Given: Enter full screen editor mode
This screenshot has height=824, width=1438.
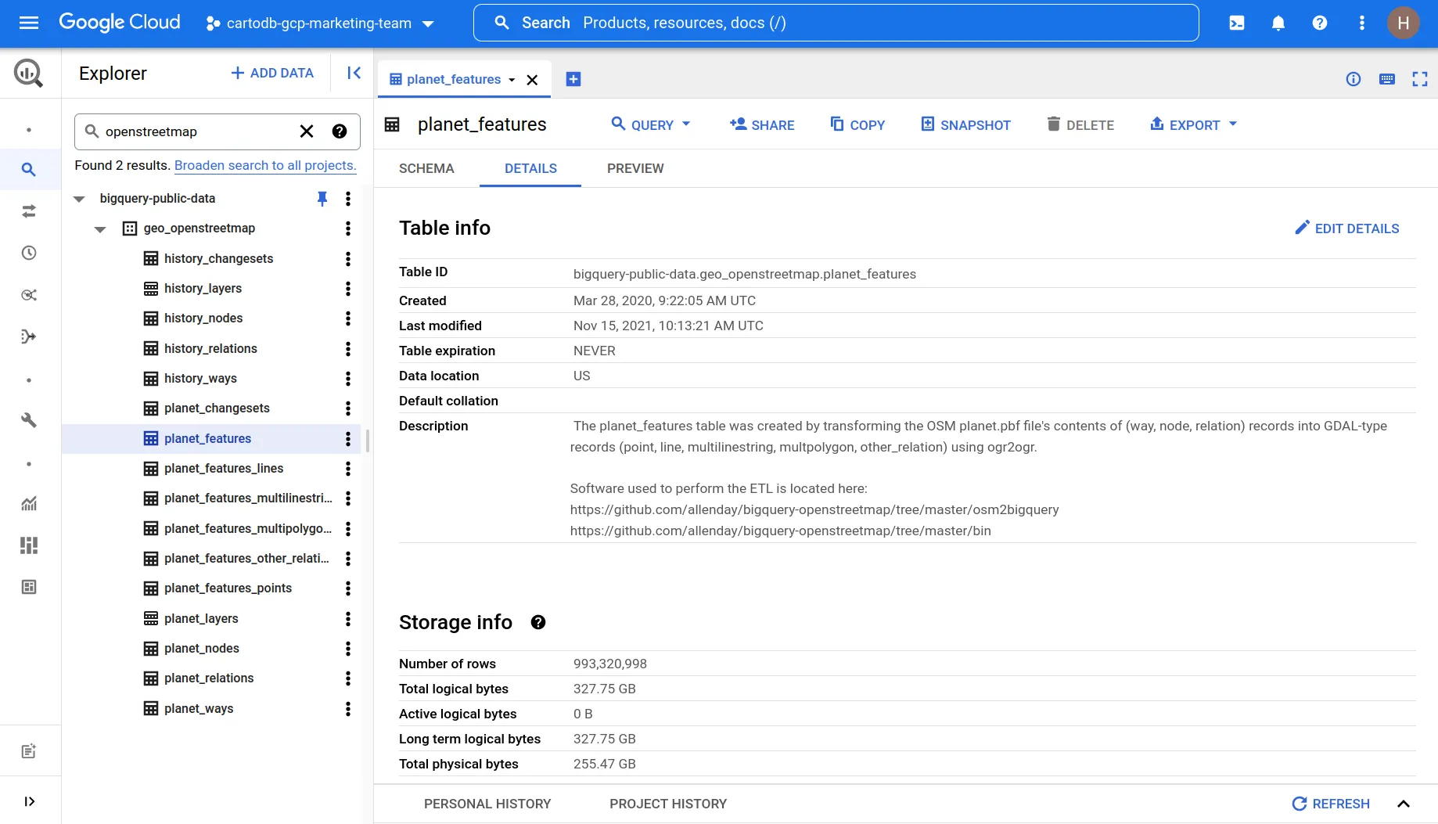Looking at the screenshot, I should click(1420, 79).
